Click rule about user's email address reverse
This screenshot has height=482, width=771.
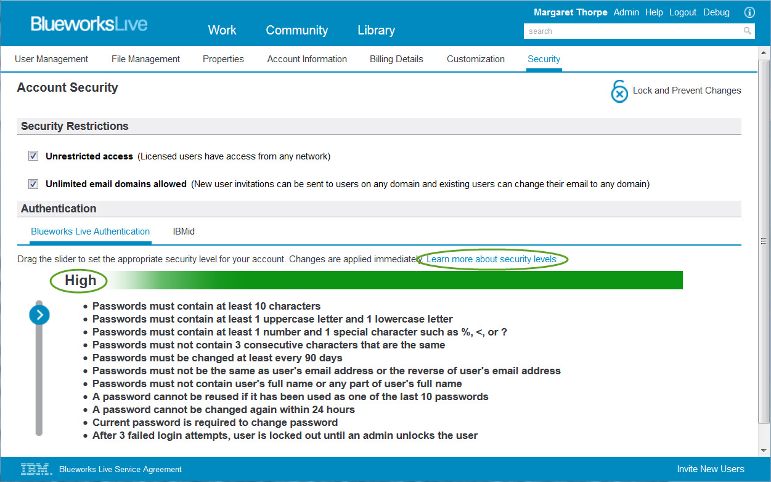pos(327,371)
